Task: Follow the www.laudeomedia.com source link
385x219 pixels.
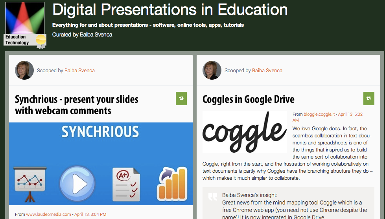Action: click(49, 214)
